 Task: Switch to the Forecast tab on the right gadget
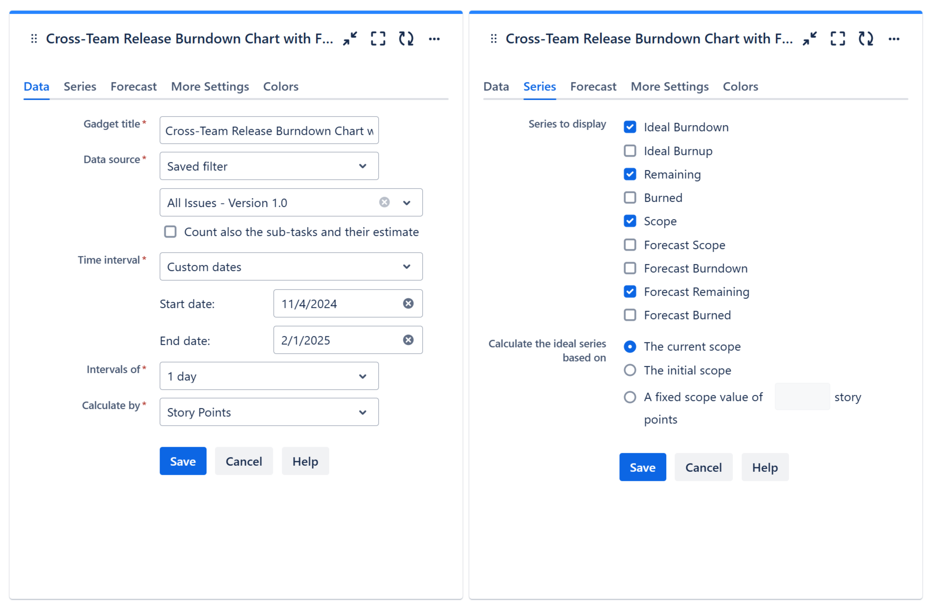coord(593,87)
